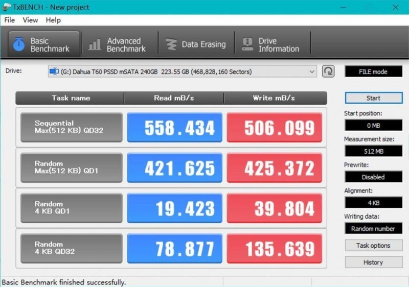Viewport: 409px width, 287px height.
Task: Click the drive icon on Drive Information
Action: (x=247, y=44)
